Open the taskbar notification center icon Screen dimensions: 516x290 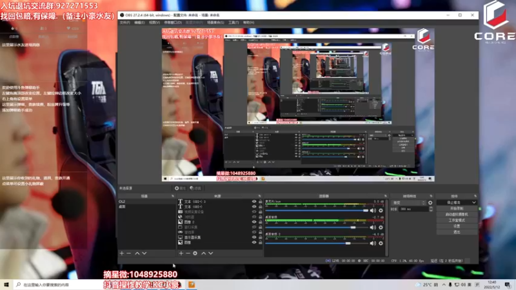(508, 284)
